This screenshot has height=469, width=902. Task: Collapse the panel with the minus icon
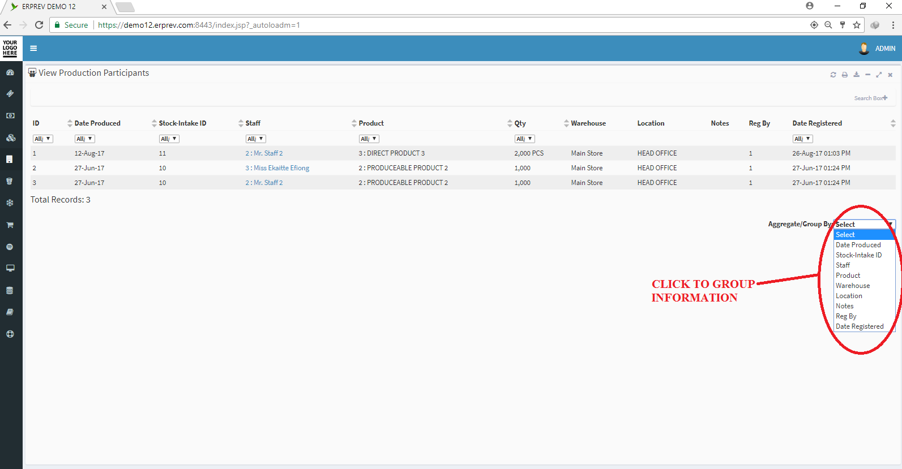coord(867,75)
